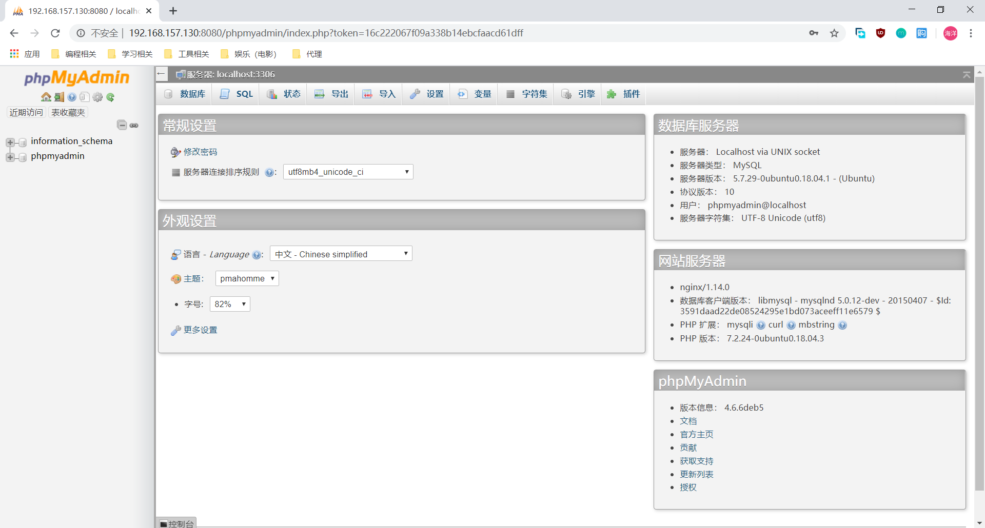This screenshot has width=985, height=528.
Task: Open the 文档 link
Action: [688, 421]
